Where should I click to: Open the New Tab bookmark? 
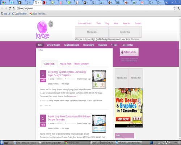pyautogui.click(x=6, y=14)
